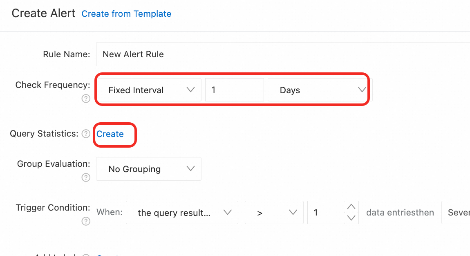Open the Fixed Interval dropdown
This screenshot has width=470, height=256.
149,90
